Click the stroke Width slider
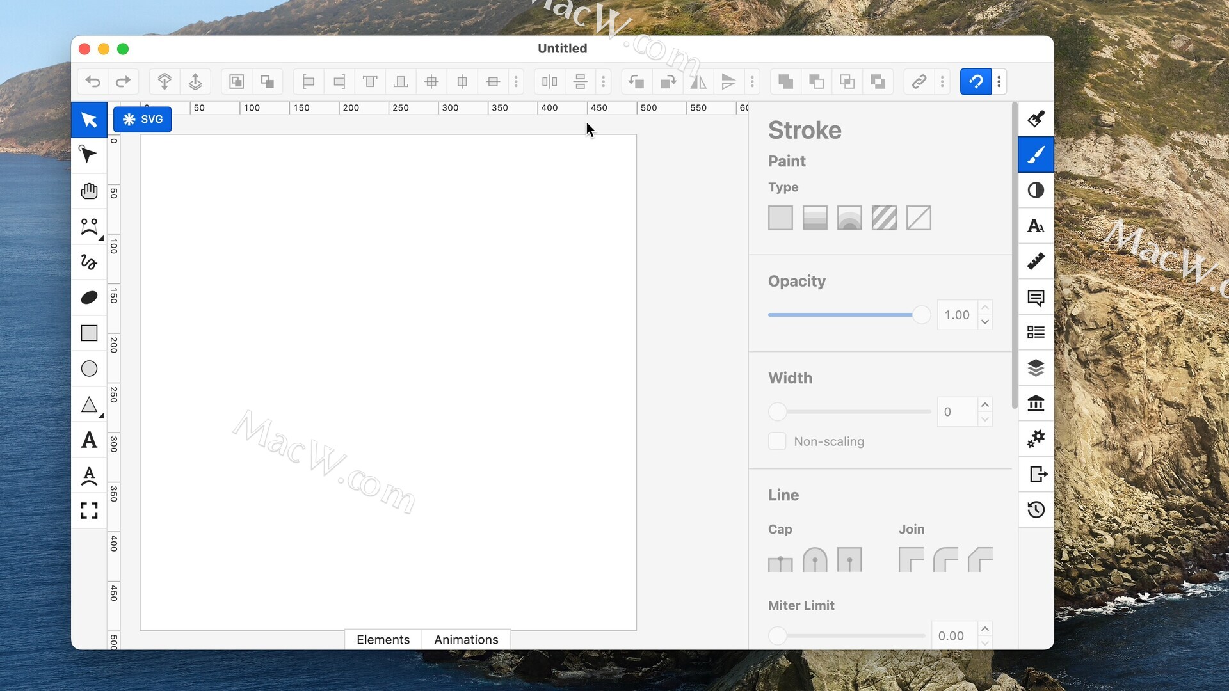 [849, 411]
